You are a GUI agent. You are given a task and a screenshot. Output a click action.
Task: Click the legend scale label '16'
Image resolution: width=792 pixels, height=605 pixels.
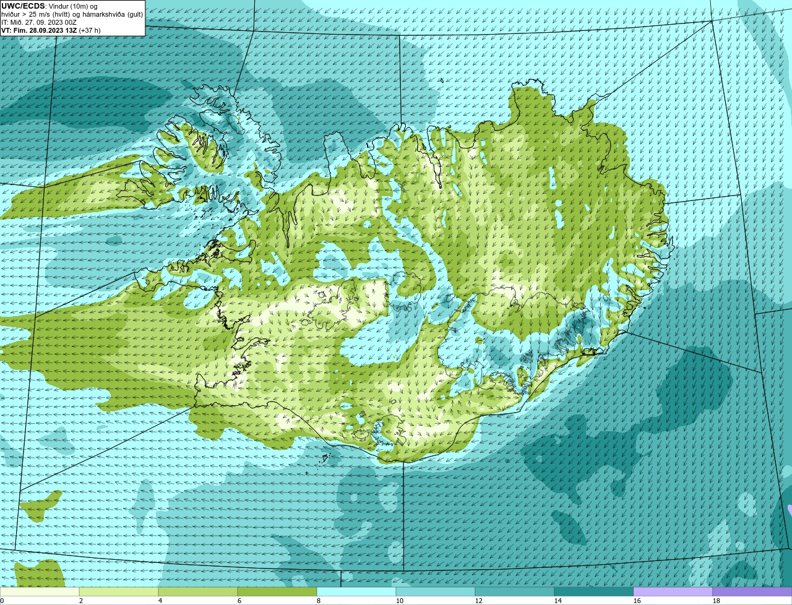pyautogui.click(x=637, y=601)
